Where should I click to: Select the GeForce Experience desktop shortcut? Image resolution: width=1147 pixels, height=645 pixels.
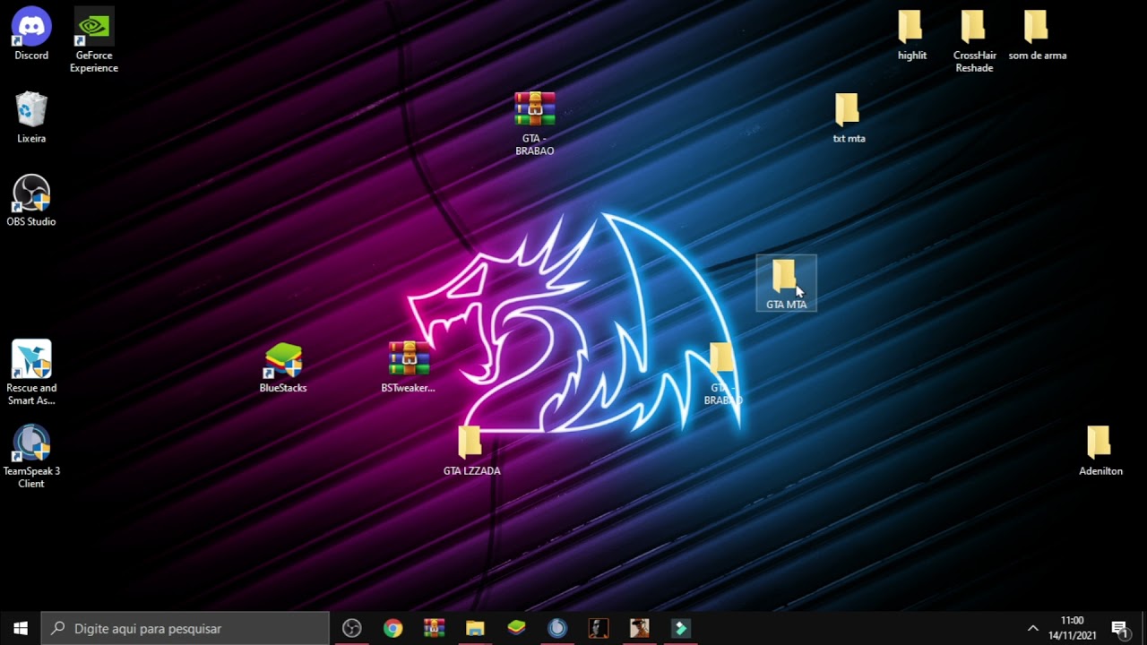click(94, 40)
